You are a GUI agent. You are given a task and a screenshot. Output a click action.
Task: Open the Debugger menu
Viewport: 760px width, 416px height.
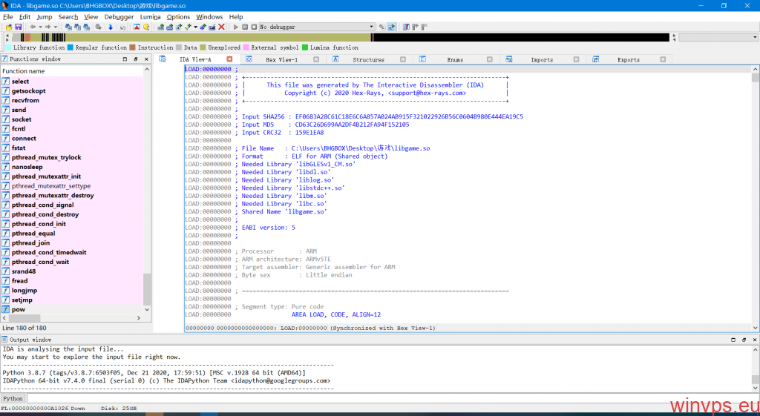point(119,17)
